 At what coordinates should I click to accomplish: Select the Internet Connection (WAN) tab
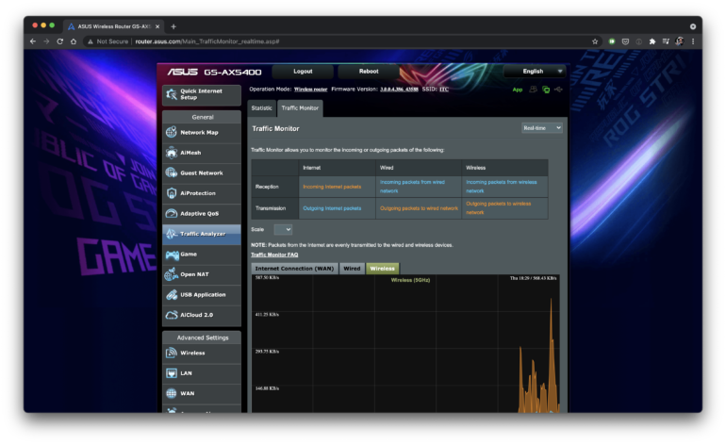click(294, 269)
